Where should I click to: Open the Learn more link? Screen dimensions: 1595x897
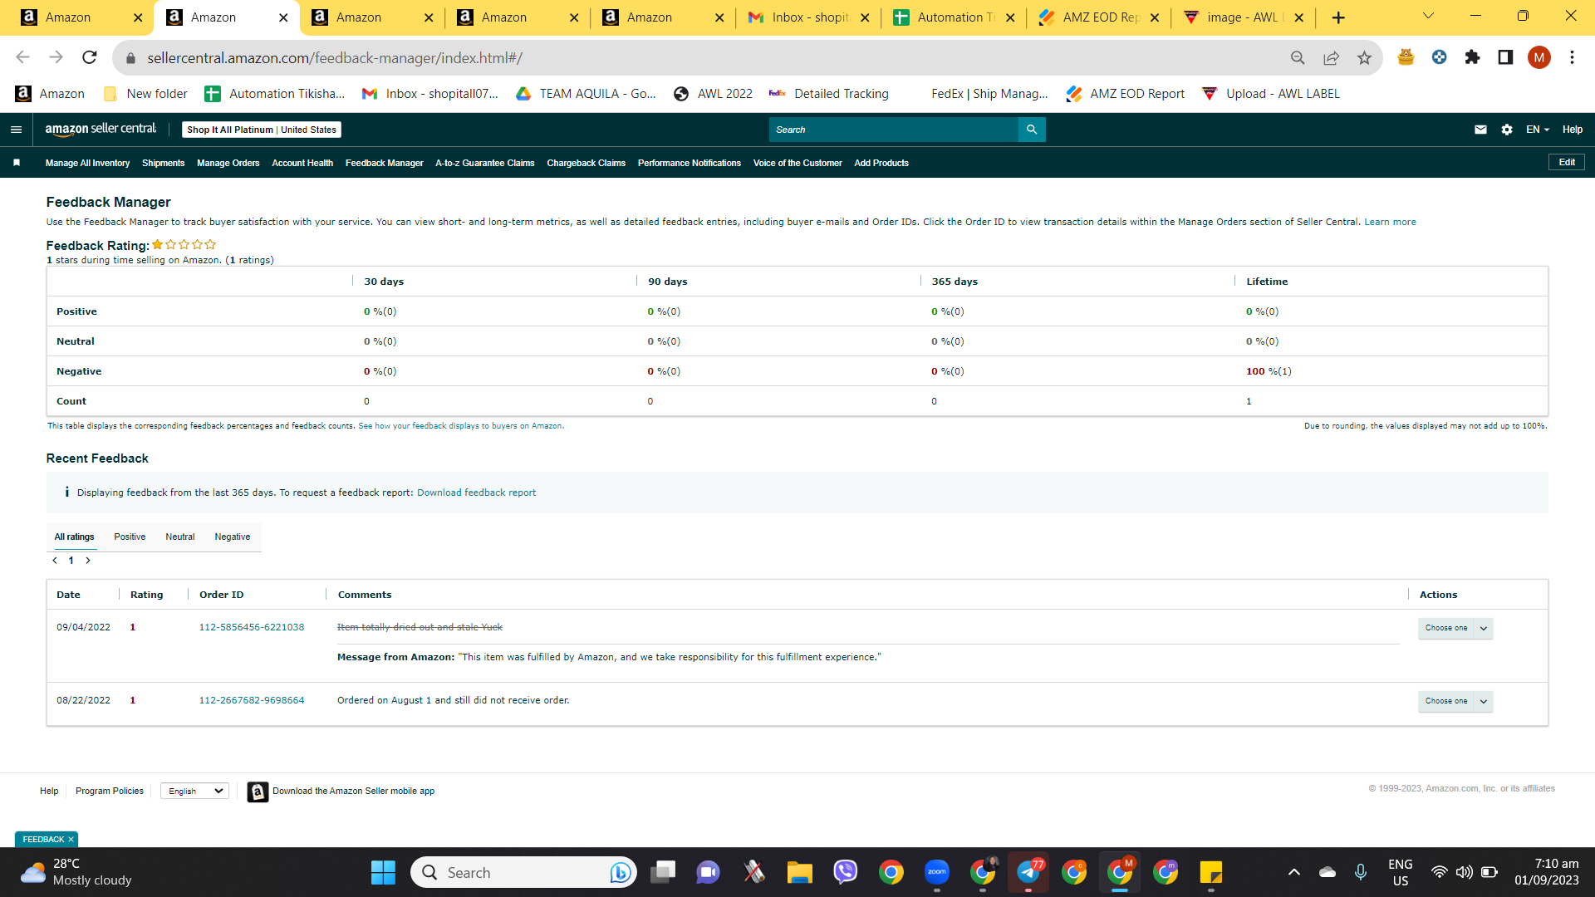click(x=1391, y=222)
